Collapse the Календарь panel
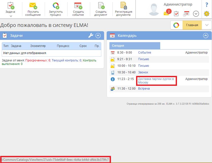The width and height of the screenshot is (212, 163). coord(206,36)
